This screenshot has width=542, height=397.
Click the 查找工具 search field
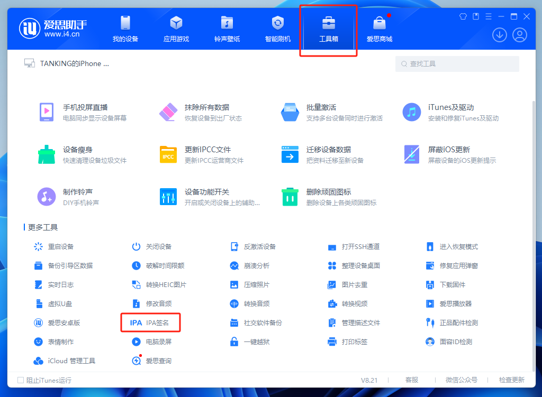click(457, 64)
